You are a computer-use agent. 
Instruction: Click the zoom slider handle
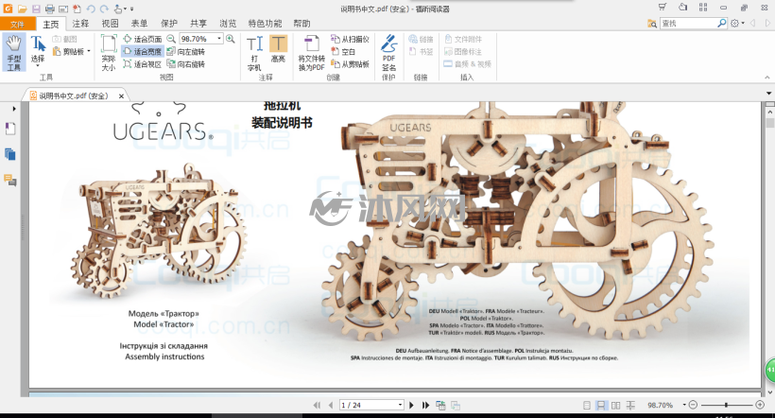(x=726, y=405)
